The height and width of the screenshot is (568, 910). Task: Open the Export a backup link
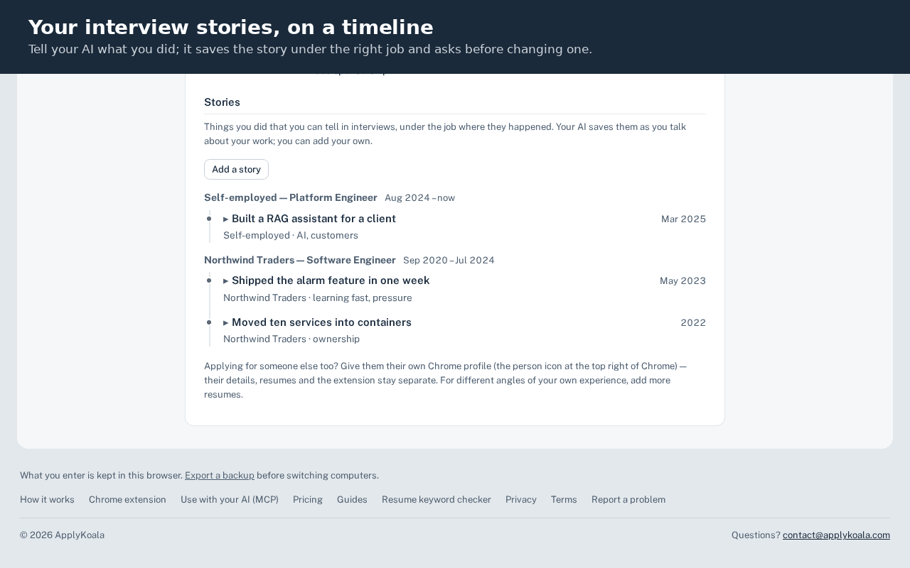pyautogui.click(x=220, y=476)
